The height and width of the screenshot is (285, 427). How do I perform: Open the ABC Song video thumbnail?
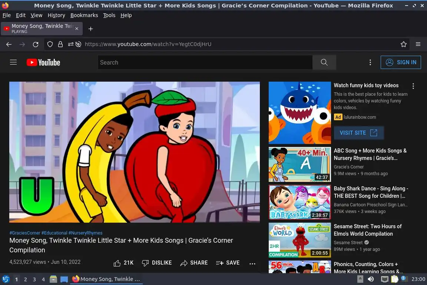(x=299, y=164)
